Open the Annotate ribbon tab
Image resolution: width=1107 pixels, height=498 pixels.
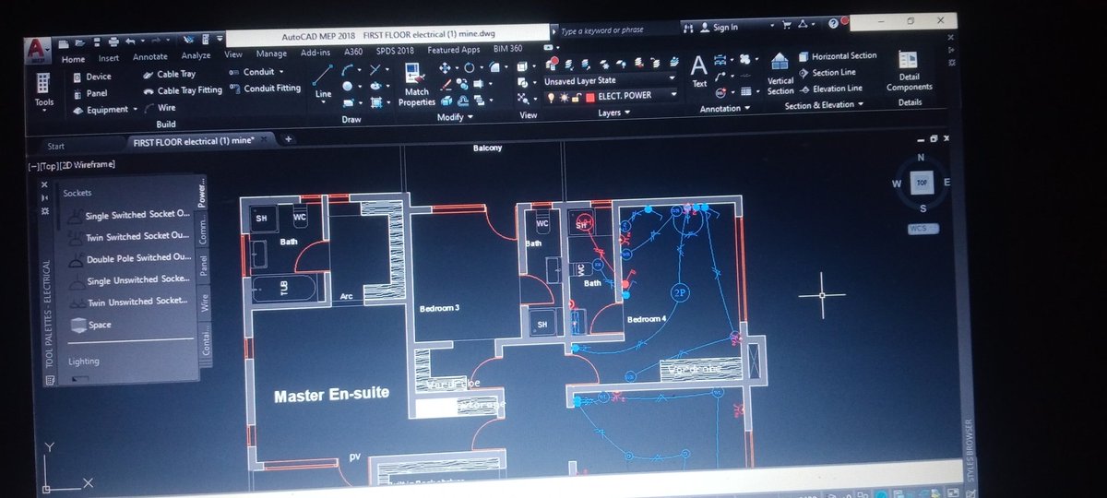[150, 57]
